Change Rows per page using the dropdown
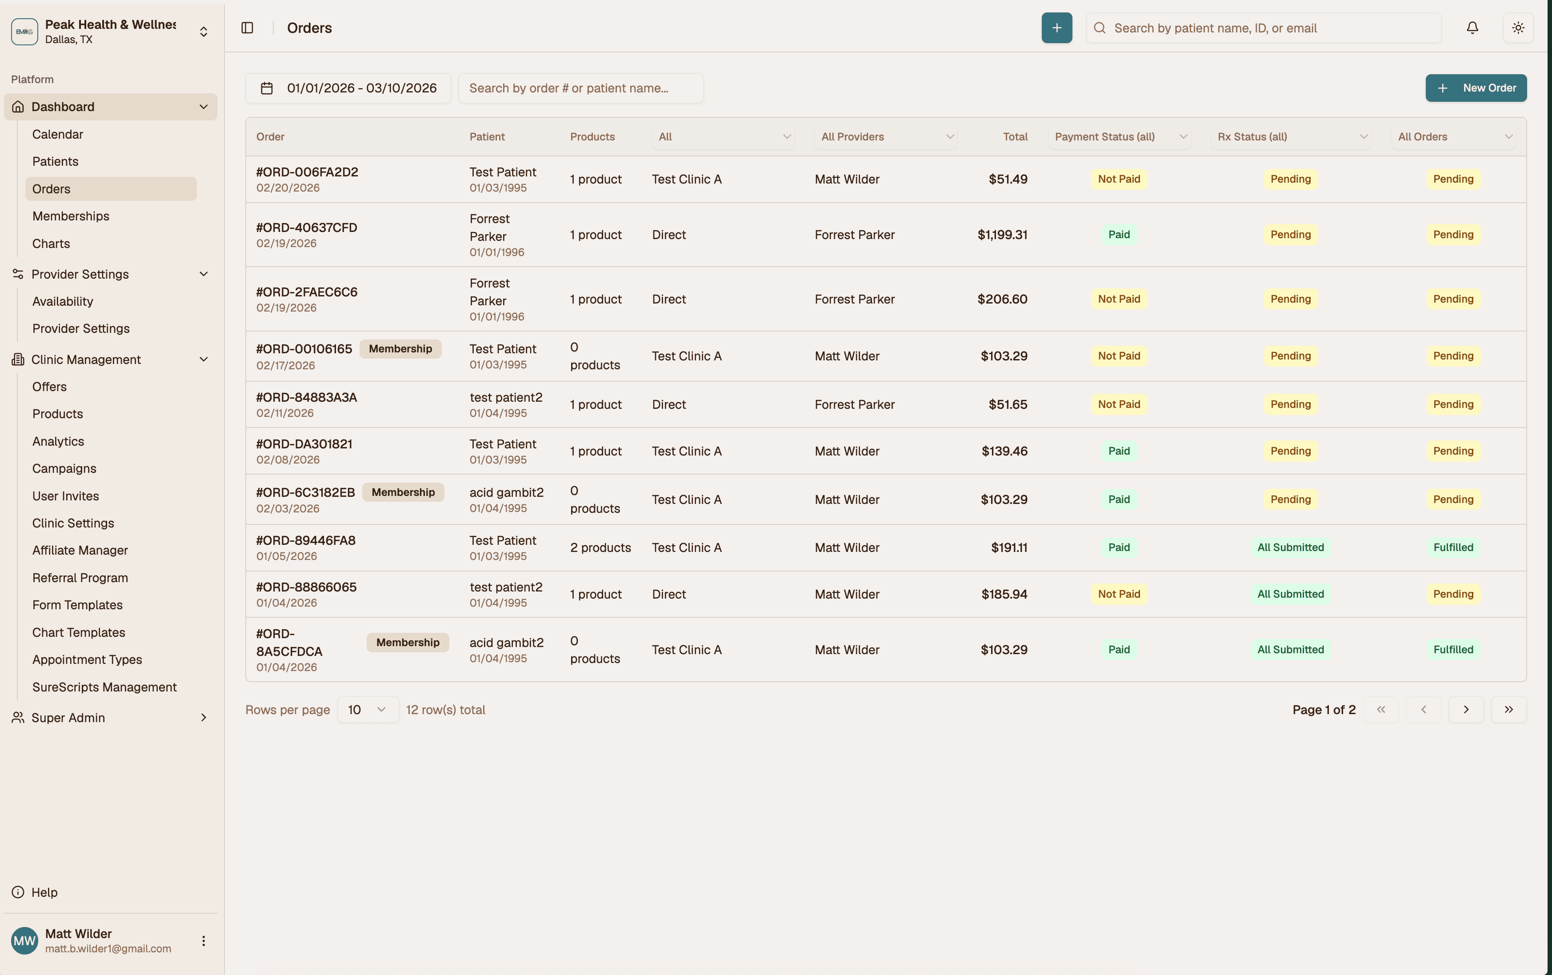 (x=368, y=709)
